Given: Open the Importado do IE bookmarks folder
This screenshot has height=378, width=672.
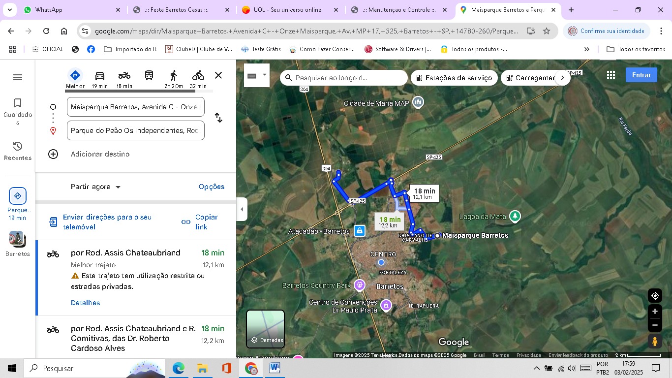Looking at the screenshot, I should coord(131,49).
